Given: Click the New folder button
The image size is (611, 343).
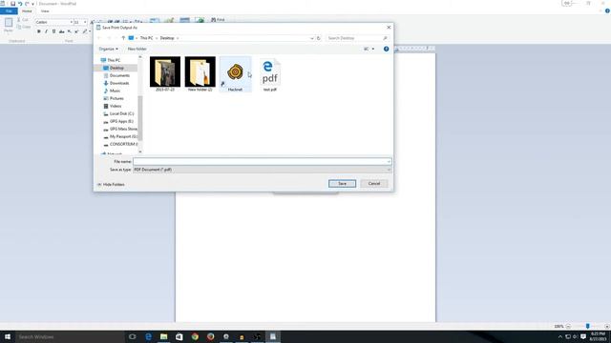Looking at the screenshot, I should (137, 49).
